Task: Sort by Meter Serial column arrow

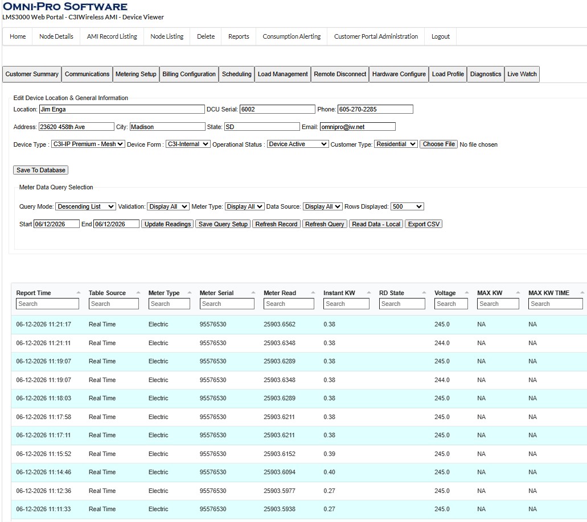Action: 253,293
